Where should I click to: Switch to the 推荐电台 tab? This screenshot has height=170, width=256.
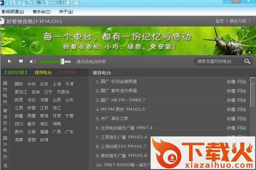43,72
